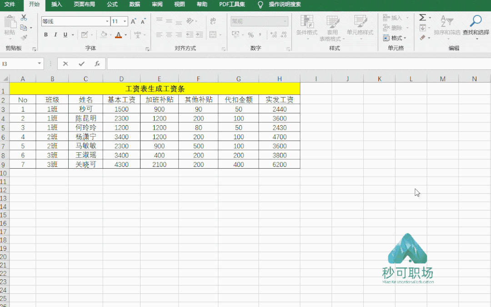Click the header cell 实发工资
The height and width of the screenshot is (307, 491).
279,100
